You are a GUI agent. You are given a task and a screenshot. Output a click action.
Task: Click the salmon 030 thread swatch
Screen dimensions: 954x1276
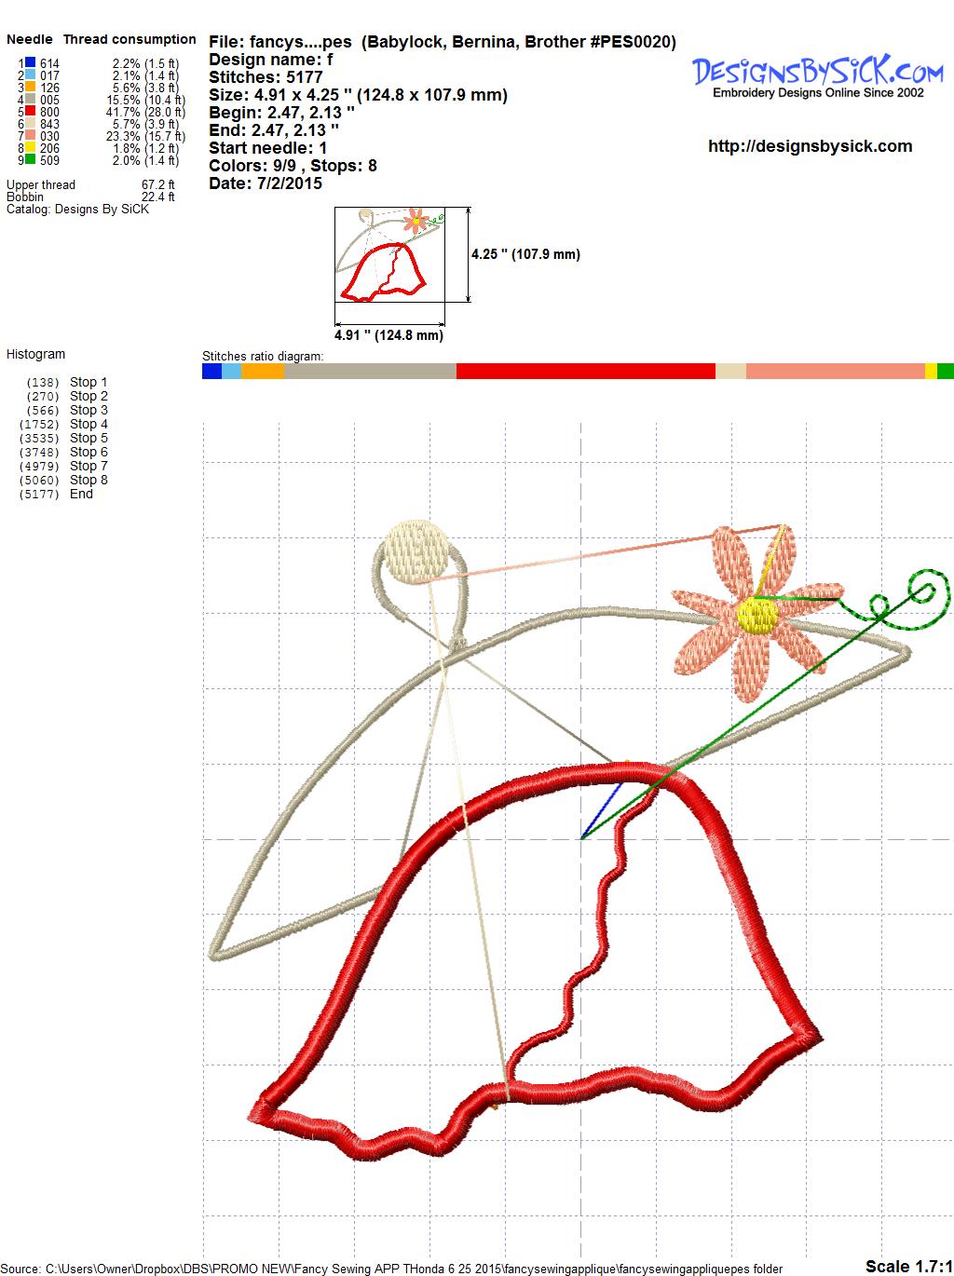click(31, 136)
